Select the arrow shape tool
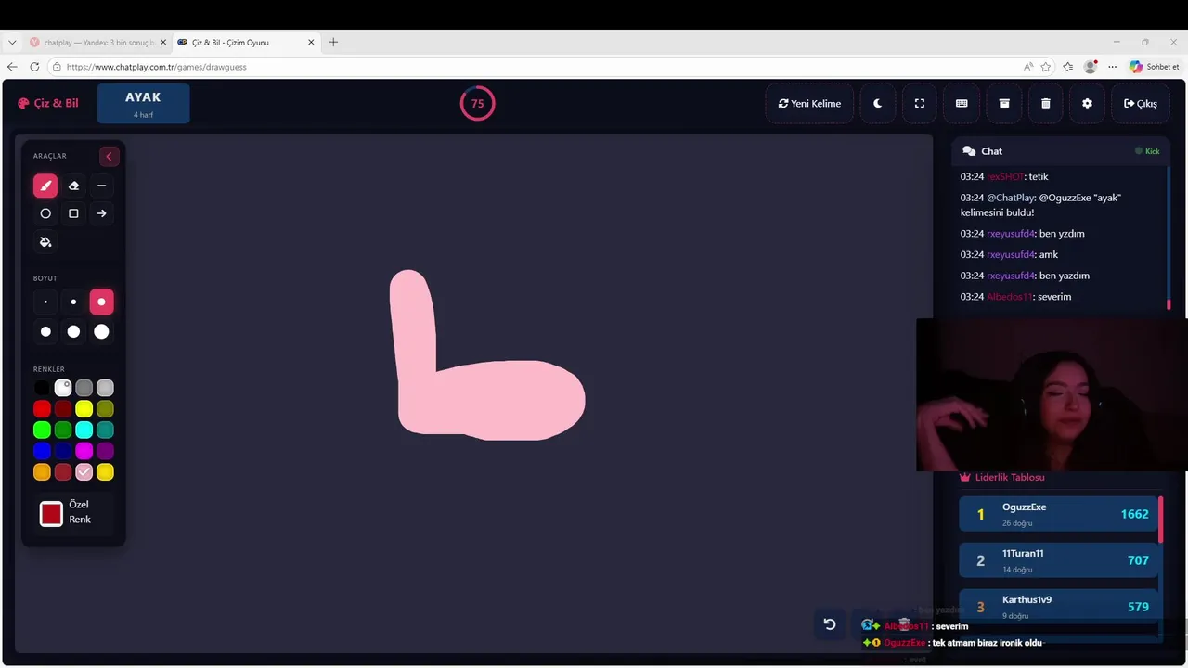 coord(101,213)
